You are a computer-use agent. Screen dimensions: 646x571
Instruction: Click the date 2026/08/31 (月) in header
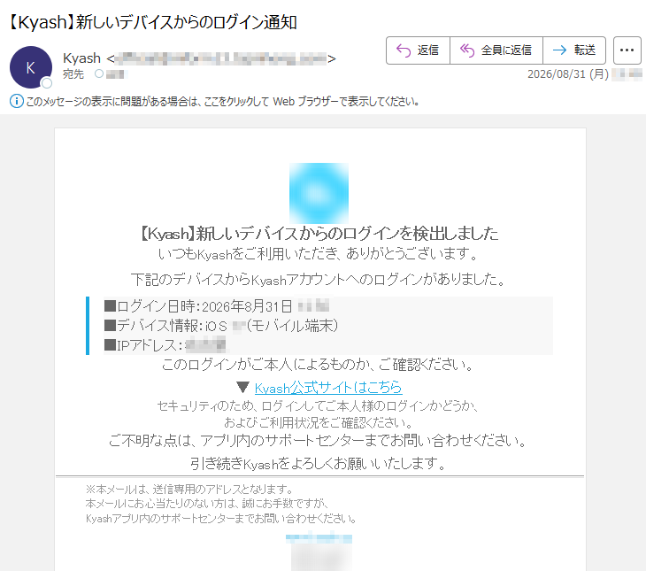[x=568, y=74]
